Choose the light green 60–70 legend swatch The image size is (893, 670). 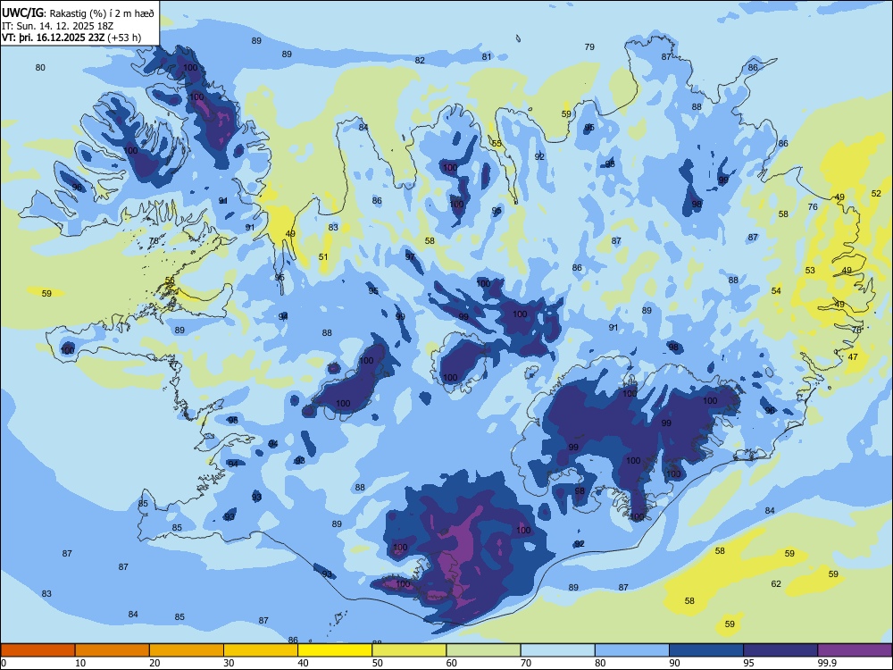point(483,650)
